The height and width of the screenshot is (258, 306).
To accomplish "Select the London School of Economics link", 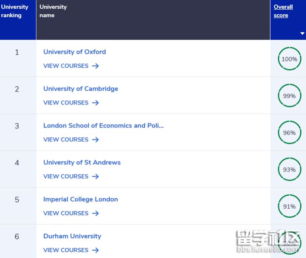I will [104, 125].
